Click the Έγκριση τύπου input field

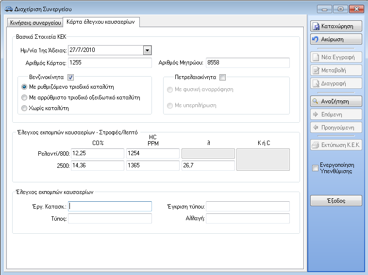click(248, 206)
